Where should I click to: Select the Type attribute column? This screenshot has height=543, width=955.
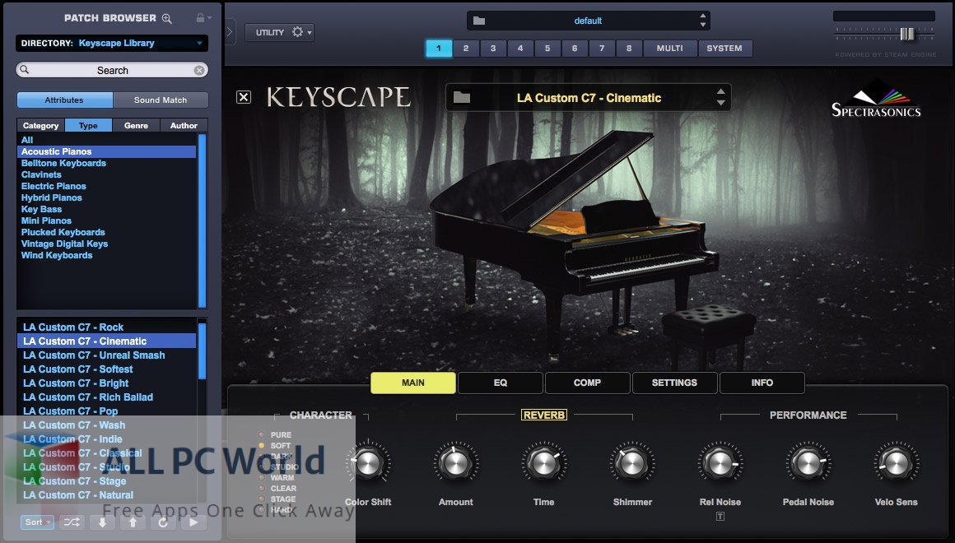(x=88, y=125)
